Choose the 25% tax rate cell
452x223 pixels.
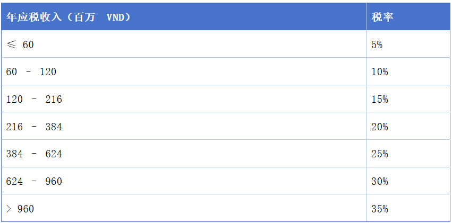point(380,154)
